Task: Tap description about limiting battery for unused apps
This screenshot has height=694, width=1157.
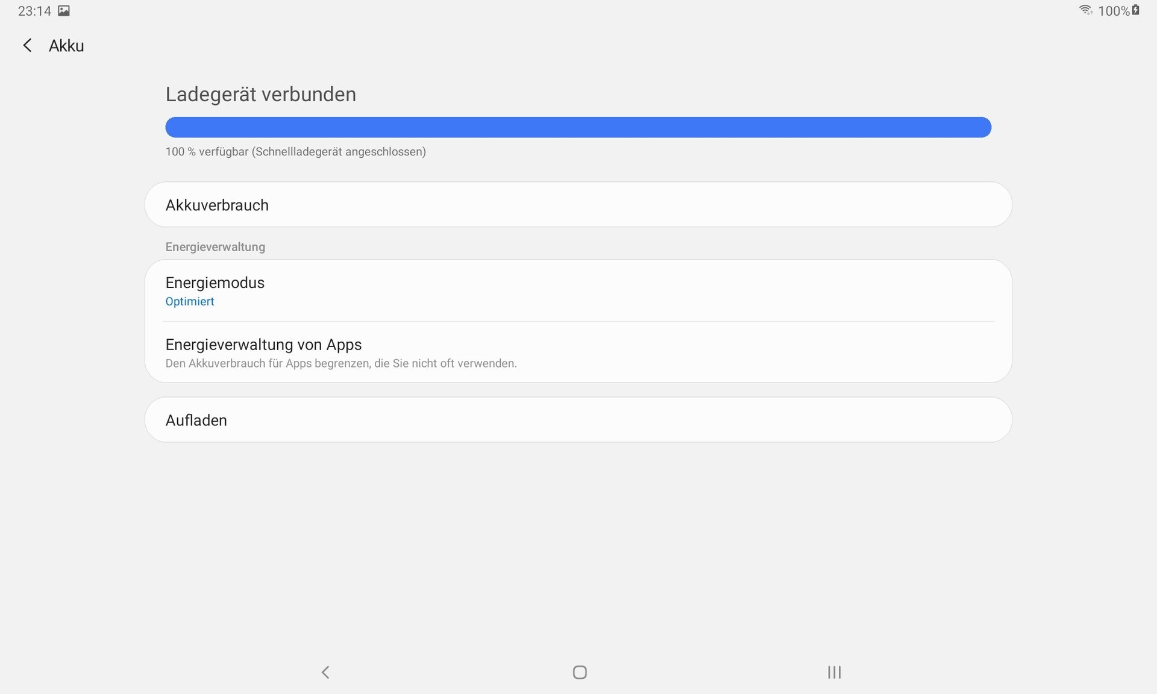Action: [x=341, y=363]
